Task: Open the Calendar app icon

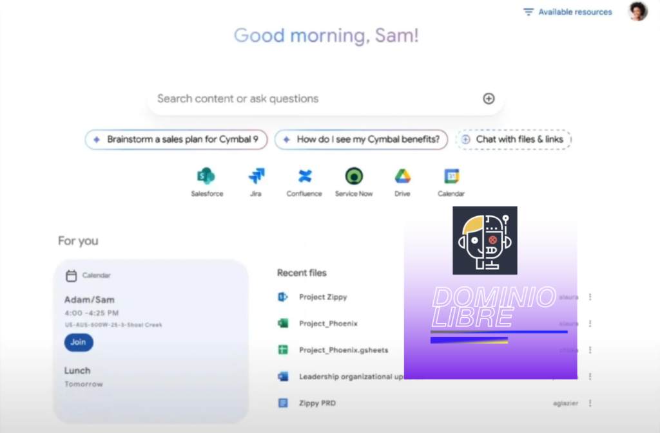Action: coord(451,176)
